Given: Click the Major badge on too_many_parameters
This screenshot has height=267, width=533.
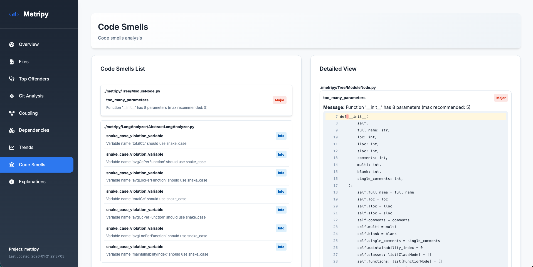Looking at the screenshot, I should pyautogui.click(x=279, y=100).
